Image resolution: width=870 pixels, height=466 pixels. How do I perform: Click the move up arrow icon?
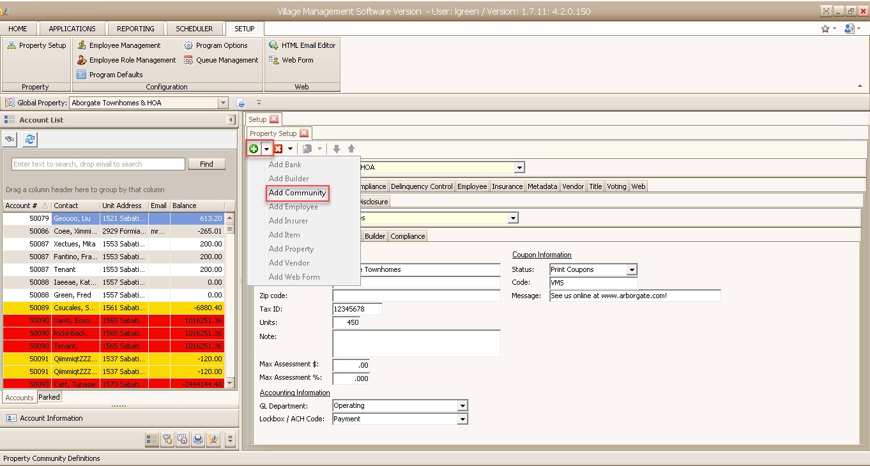tap(351, 149)
